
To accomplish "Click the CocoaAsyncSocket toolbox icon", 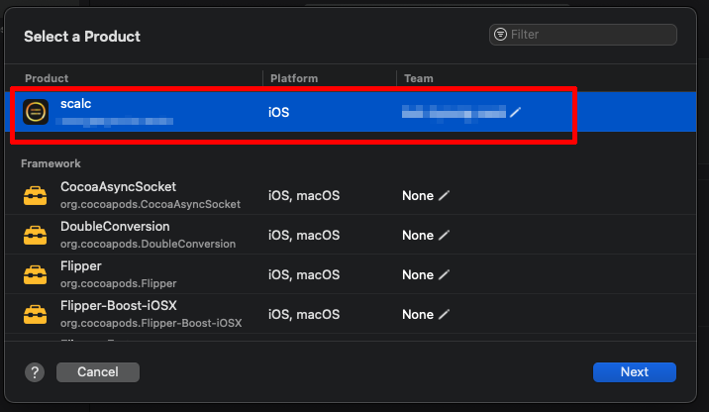I will click(36, 196).
